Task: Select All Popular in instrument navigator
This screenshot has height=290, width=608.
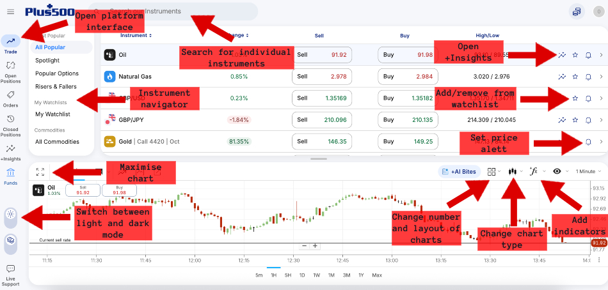Action: (x=61, y=47)
